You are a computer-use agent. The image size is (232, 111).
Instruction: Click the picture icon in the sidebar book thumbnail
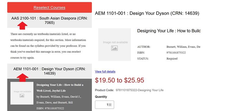22,96
